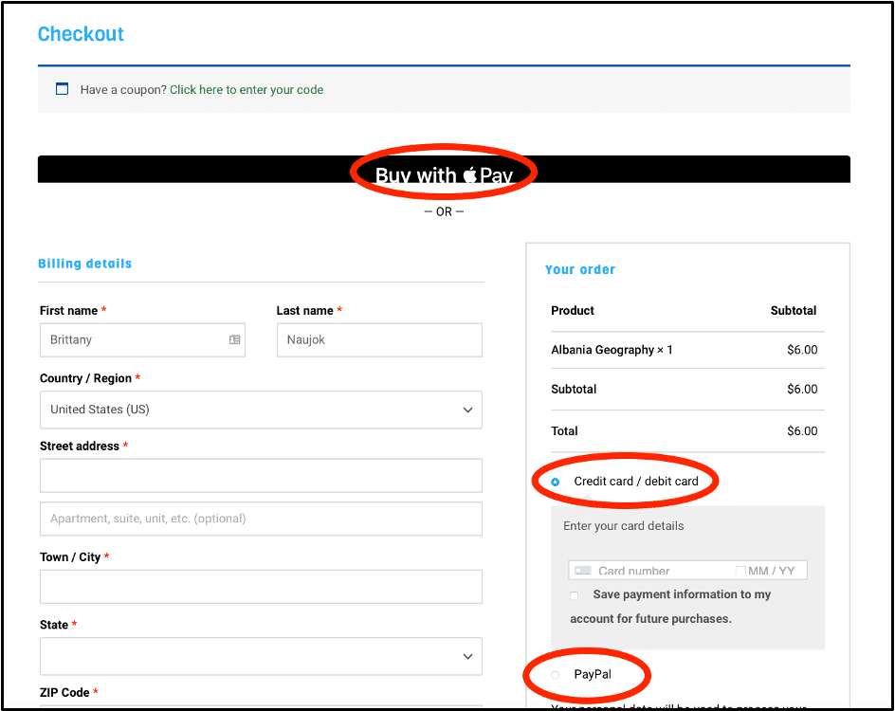Screen dimensions: 895x711
Task: Select the PayPal payment option
Action: (555, 675)
